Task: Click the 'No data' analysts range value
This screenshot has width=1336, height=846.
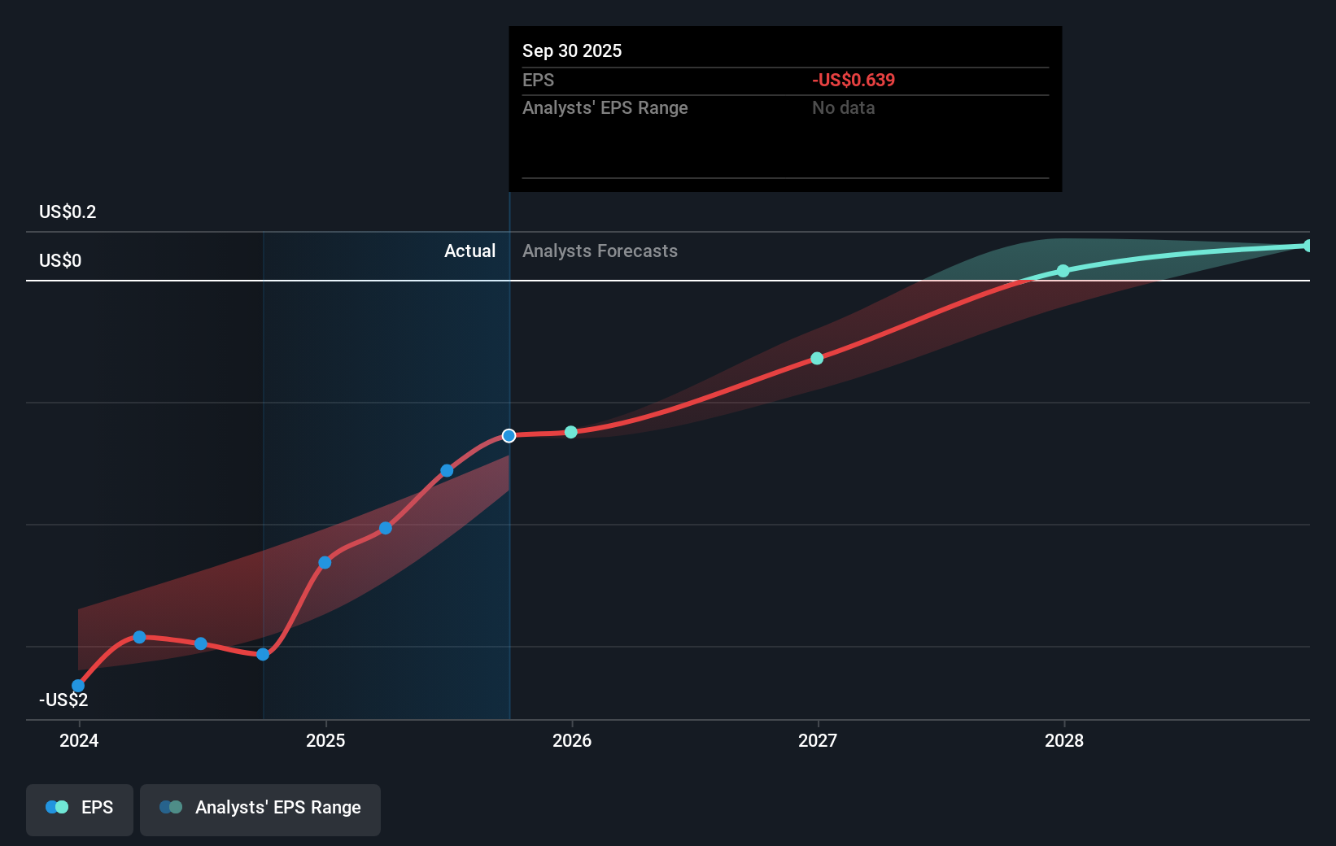Action: coord(844,107)
